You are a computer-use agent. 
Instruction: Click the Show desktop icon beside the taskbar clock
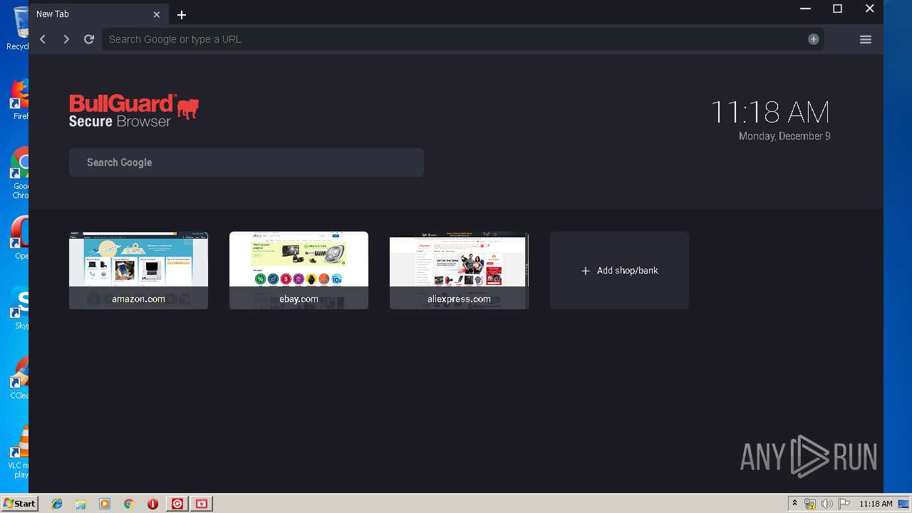click(903, 504)
